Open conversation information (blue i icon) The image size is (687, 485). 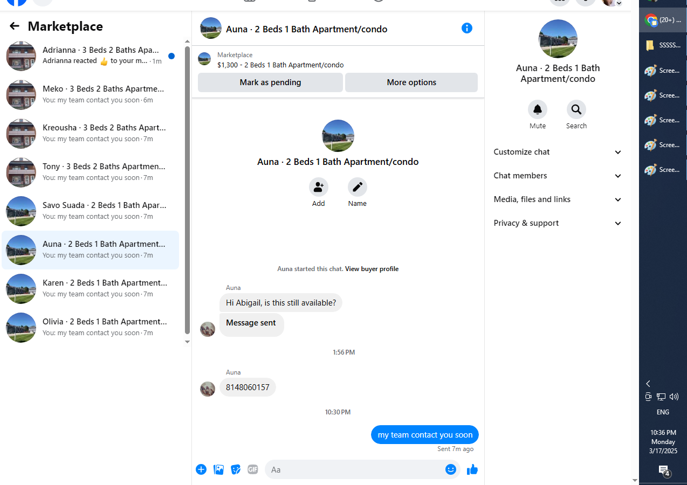(x=467, y=28)
